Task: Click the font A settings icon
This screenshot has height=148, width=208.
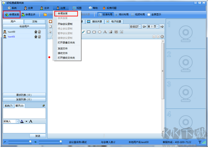Action: tap(31, 121)
